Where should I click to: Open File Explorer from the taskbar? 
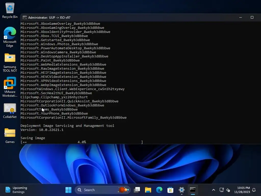click(148, 190)
